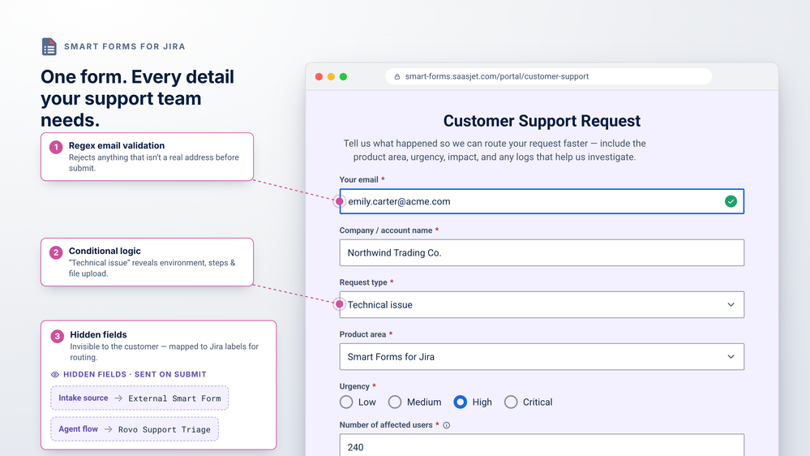Click the Rovo Support Triage value text
The image size is (810, 456).
point(165,430)
